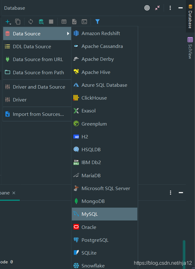Select Azure SQL Database option
Screen dimensions: 195x269
click(x=104, y=85)
